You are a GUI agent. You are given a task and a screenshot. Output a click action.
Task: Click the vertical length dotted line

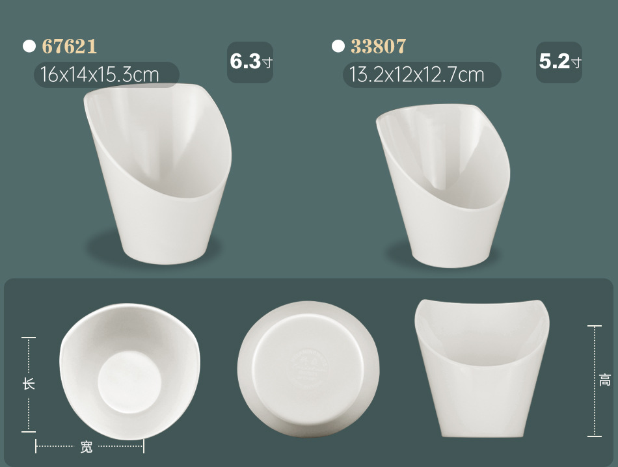tap(29, 384)
